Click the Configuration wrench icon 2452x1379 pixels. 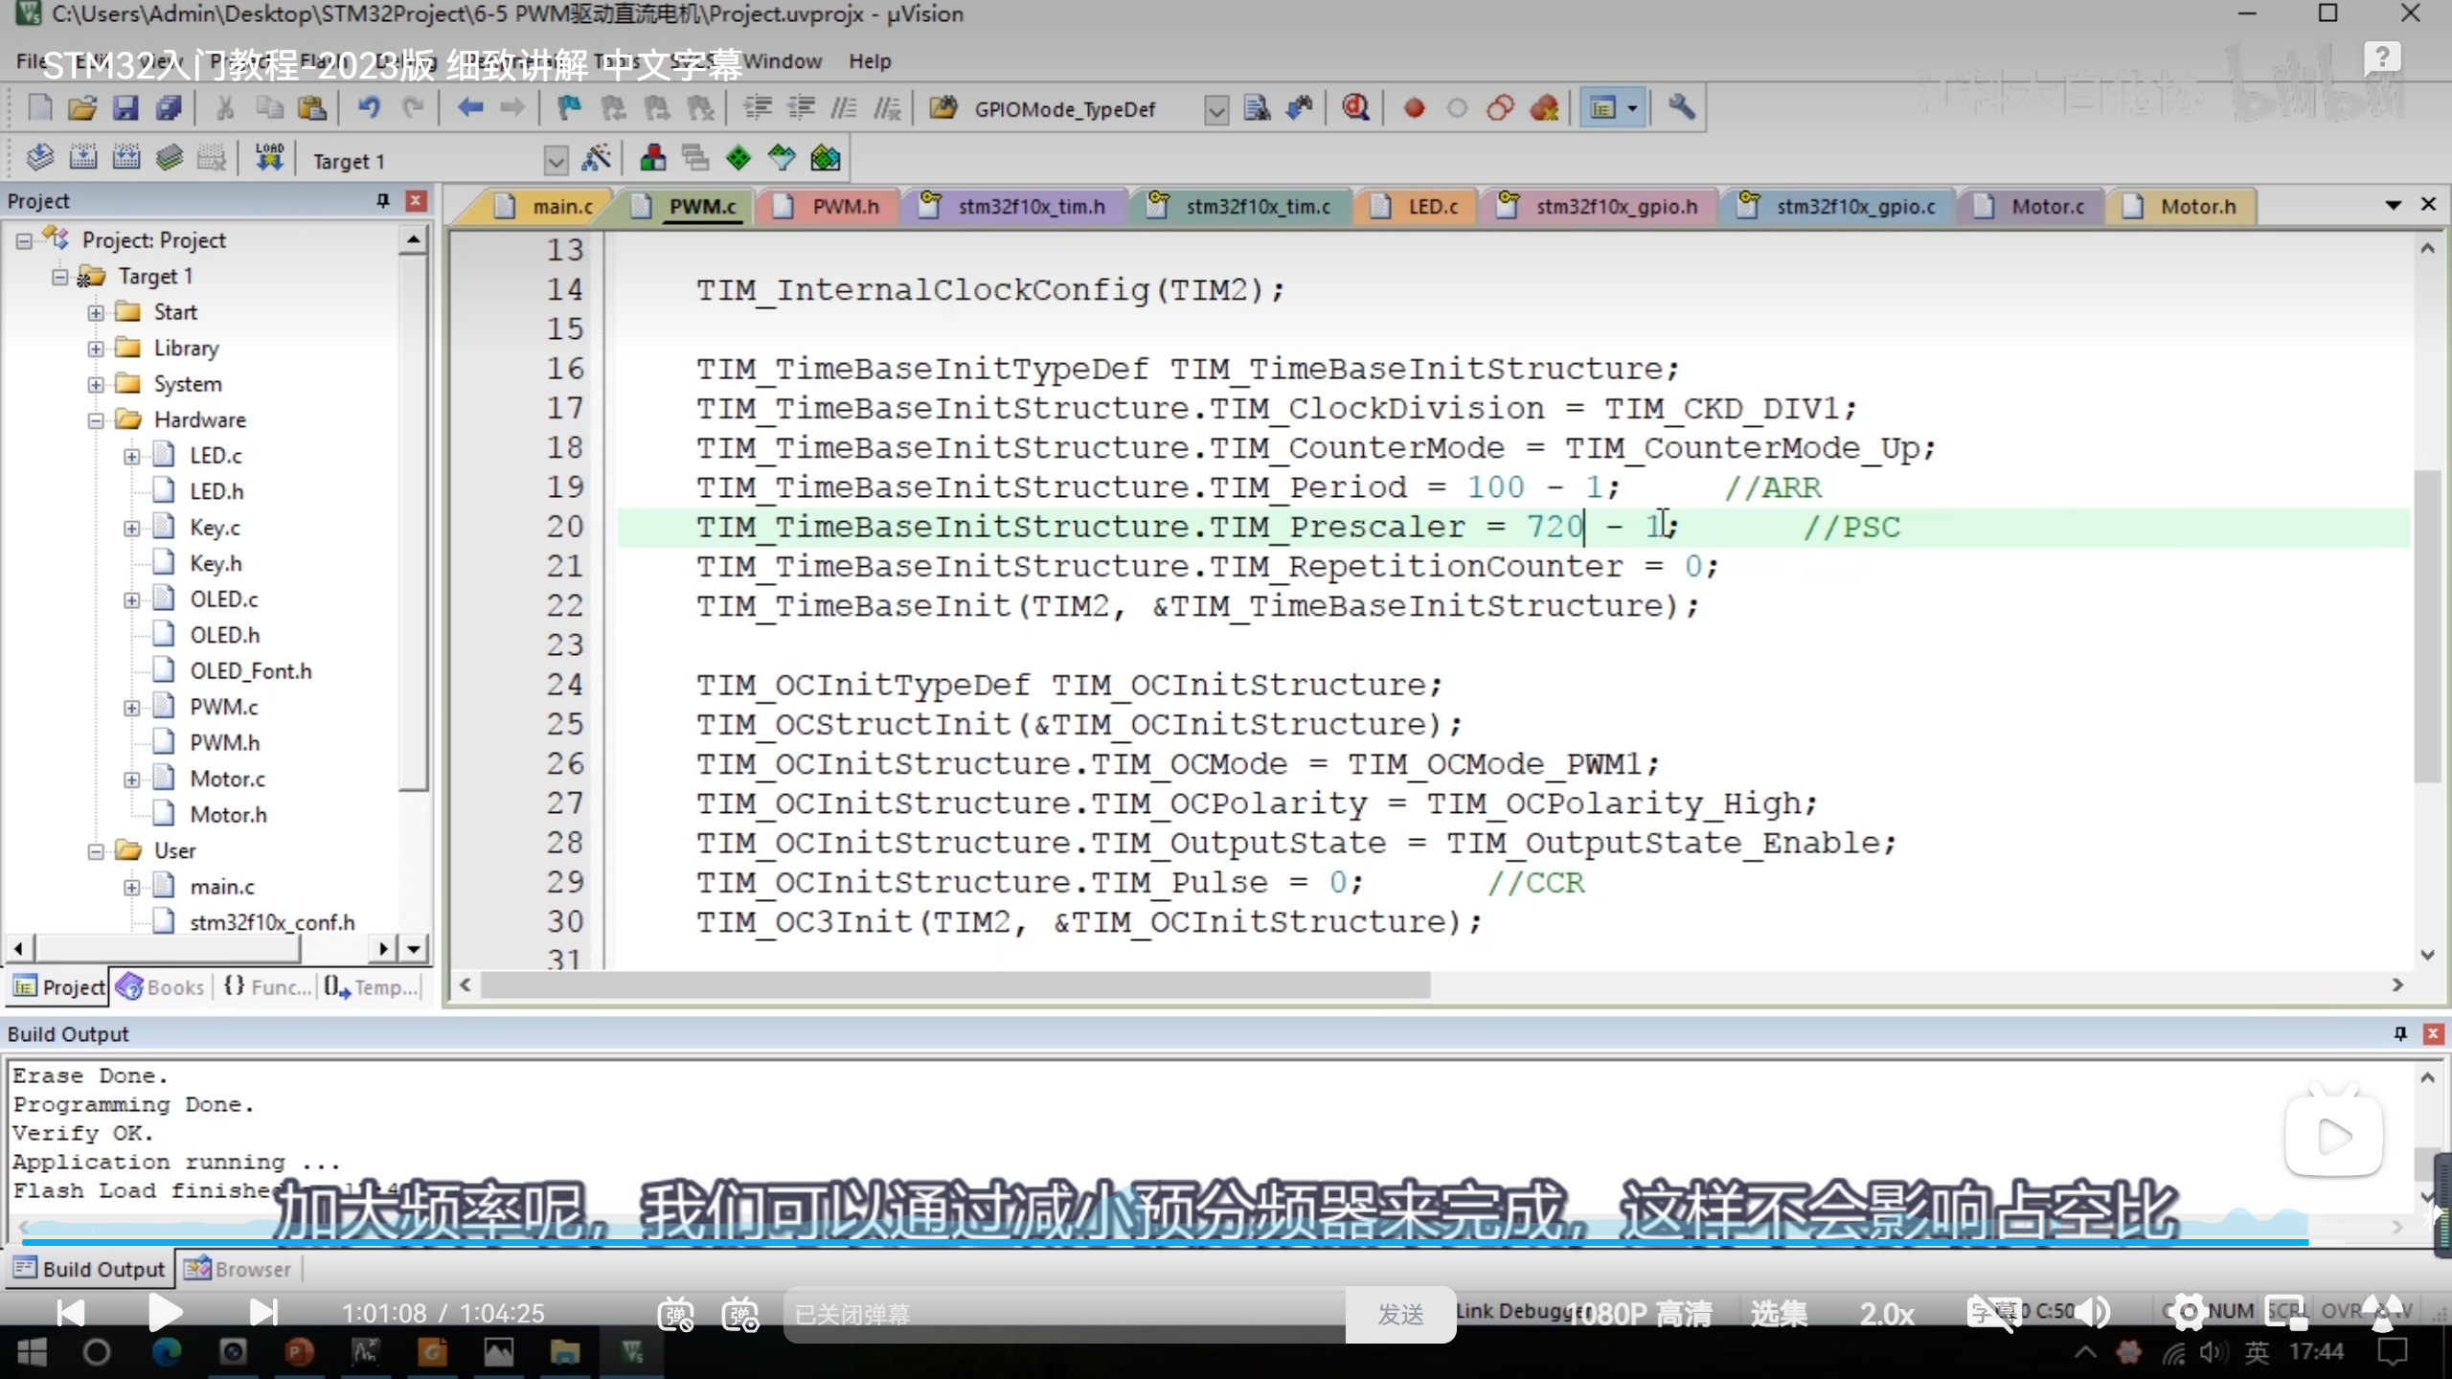pyautogui.click(x=1681, y=108)
